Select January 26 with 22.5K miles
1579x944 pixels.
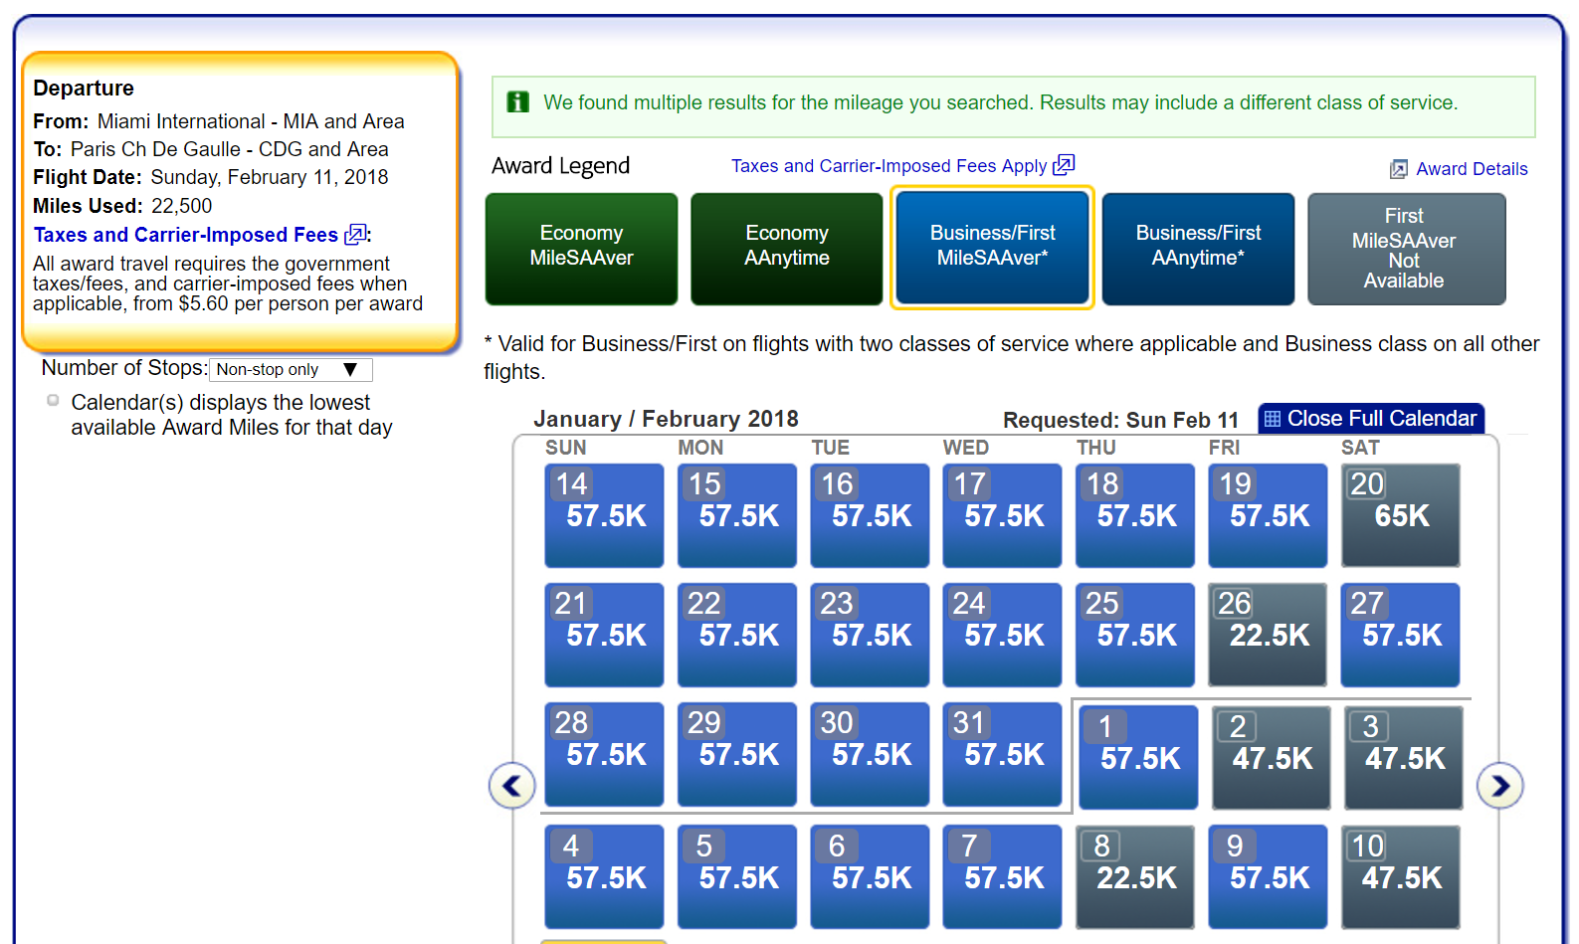pos(1268,635)
